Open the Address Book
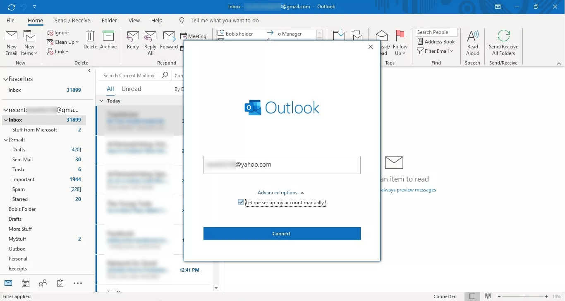The width and height of the screenshot is (565, 301). 436,42
